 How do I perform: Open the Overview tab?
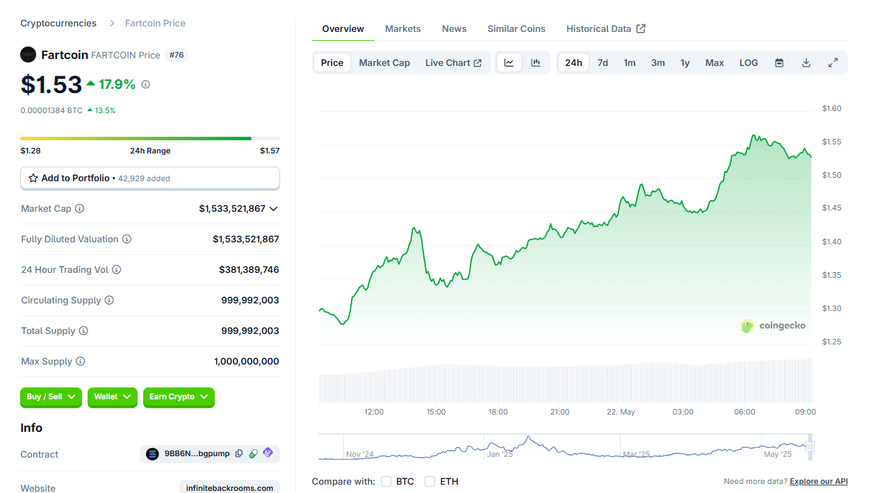point(343,28)
